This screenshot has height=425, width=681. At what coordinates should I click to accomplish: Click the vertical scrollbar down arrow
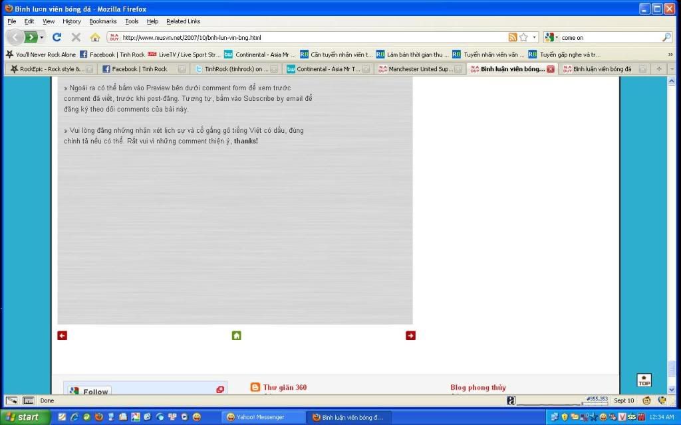(x=672, y=389)
